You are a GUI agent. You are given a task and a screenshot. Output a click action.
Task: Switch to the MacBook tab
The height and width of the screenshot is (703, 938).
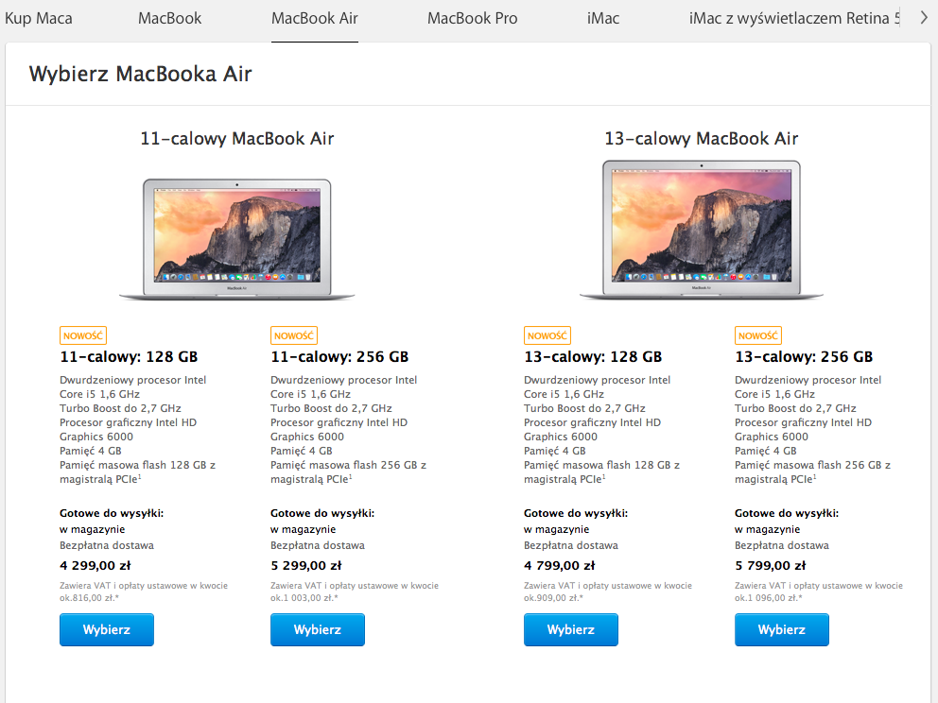(170, 19)
